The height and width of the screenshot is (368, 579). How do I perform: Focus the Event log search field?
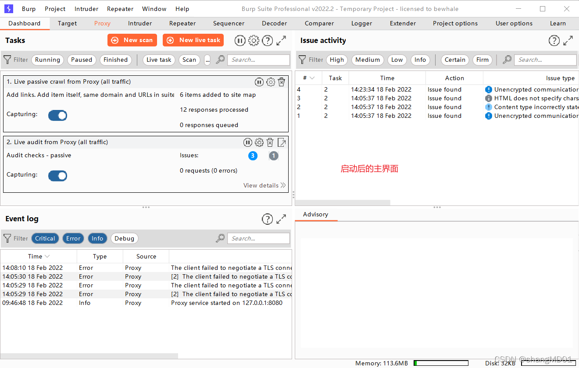click(x=258, y=238)
